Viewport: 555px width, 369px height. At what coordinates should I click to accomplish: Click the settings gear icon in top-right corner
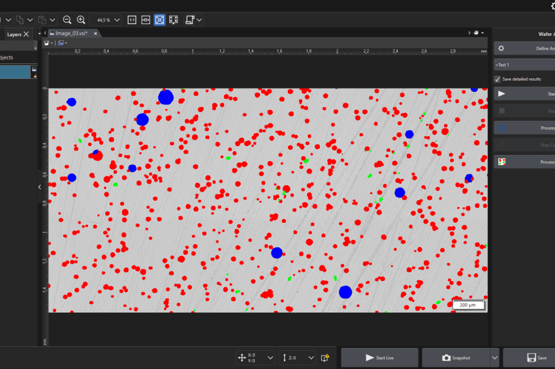point(553,6)
